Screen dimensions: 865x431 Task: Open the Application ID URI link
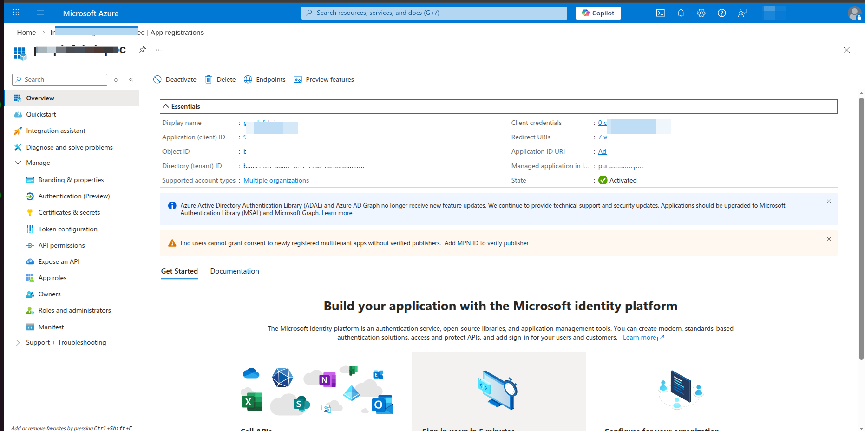tap(602, 151)
